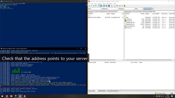The width and height of the screenshot is (175, 98).
Task: Sort local list by Filetype column
Action: click(x=113, y=14)
